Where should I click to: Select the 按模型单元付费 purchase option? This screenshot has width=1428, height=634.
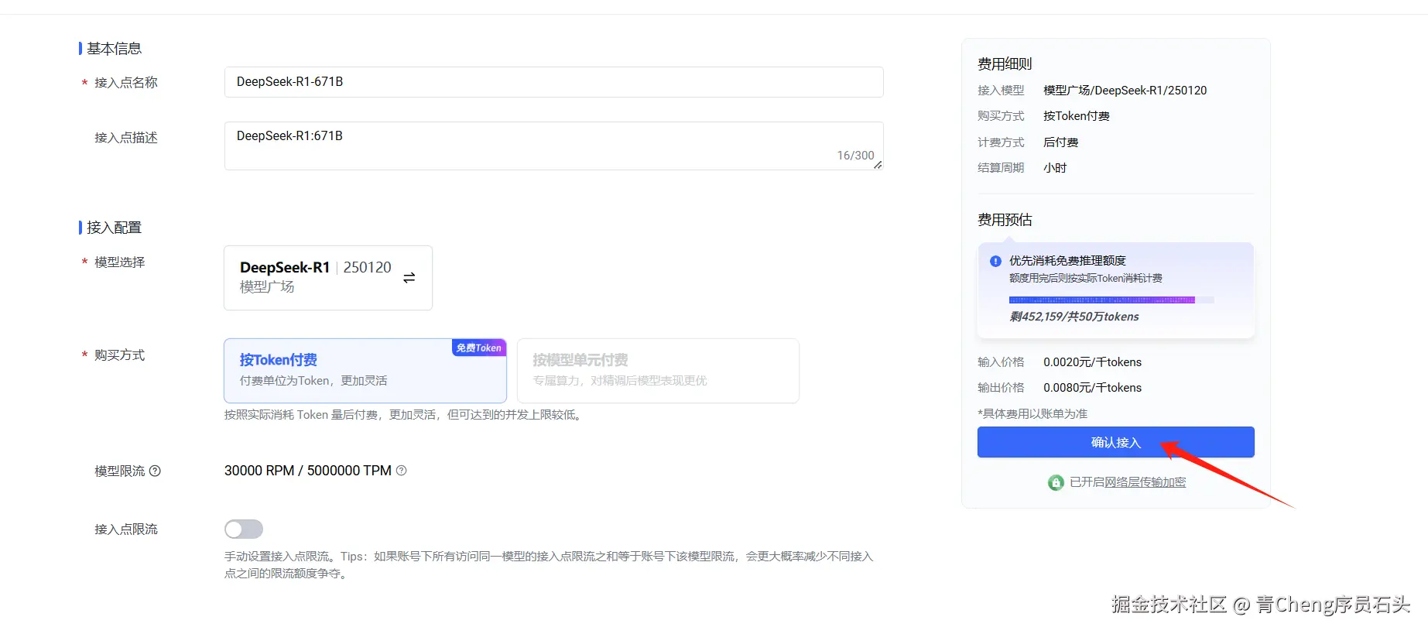click(658, 370)
